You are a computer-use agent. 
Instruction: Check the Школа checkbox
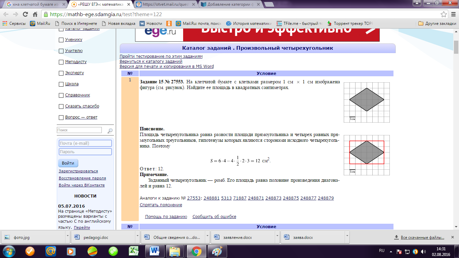(61, 84)
